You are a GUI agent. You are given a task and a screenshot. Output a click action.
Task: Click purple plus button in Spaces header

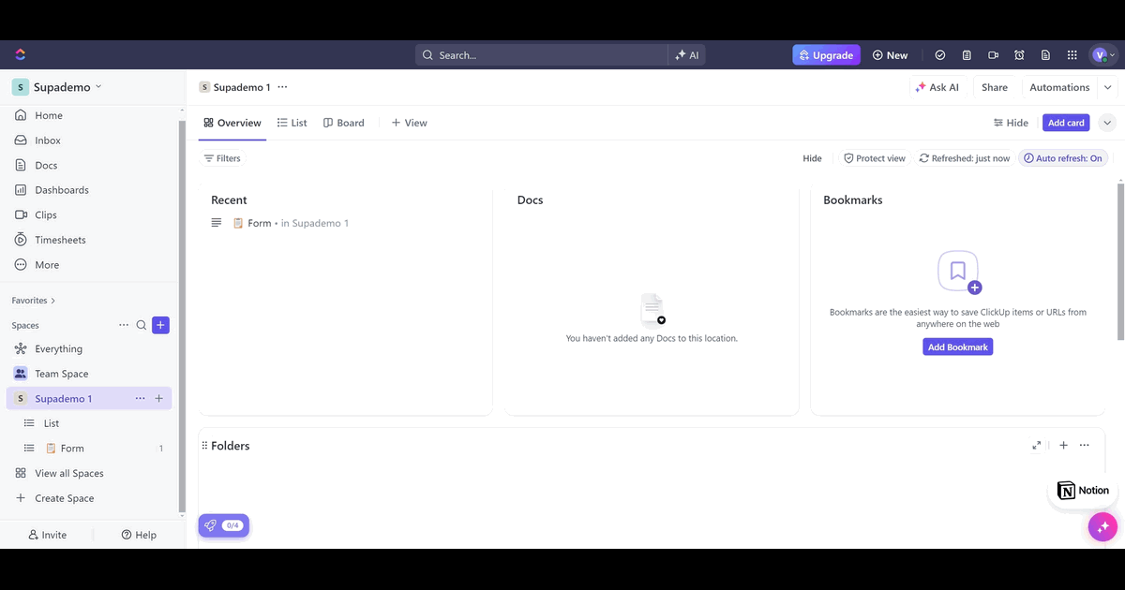pyautogui.click(x=160, y=325)
